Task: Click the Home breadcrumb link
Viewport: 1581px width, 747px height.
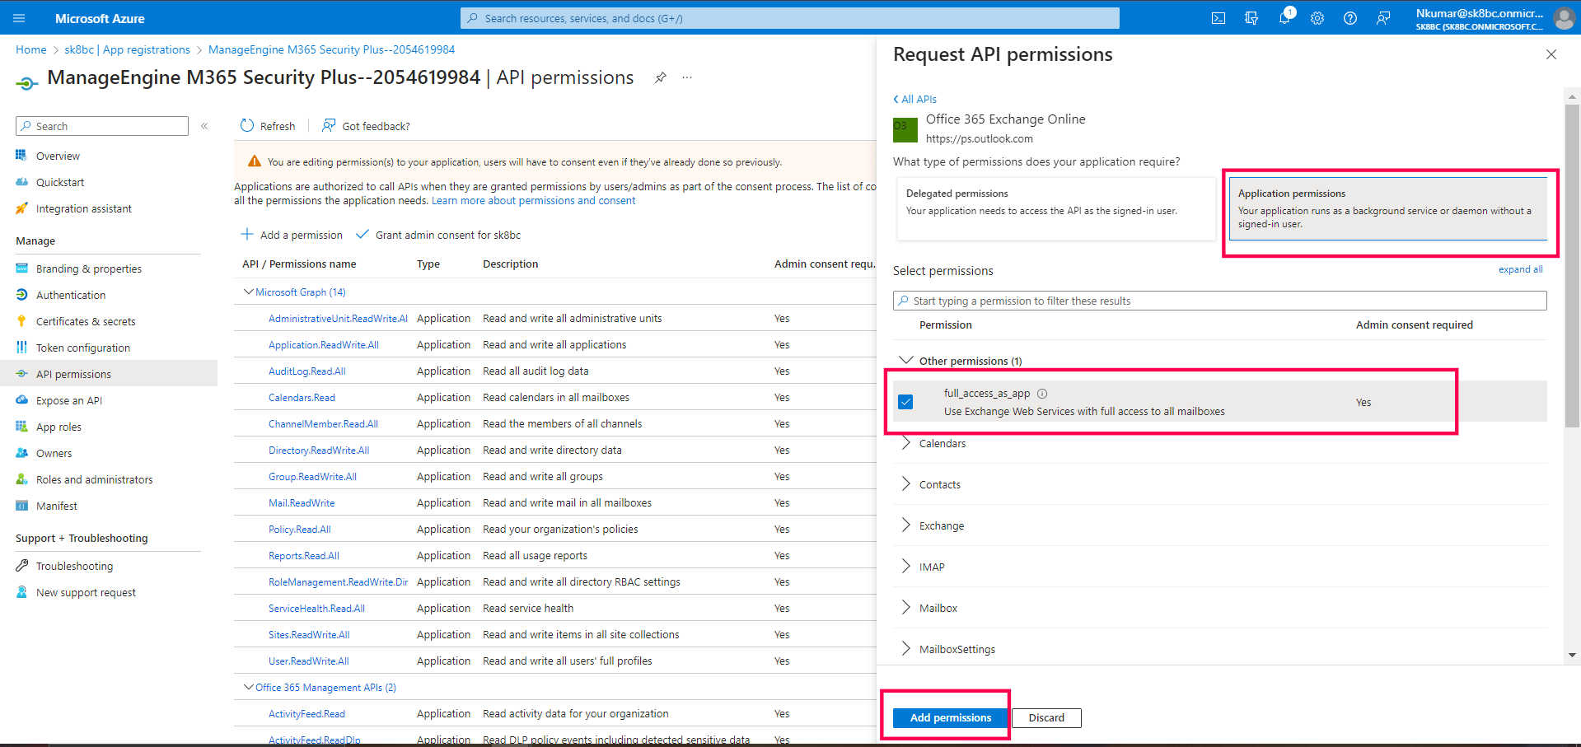Action: click(x=31, y=50)
